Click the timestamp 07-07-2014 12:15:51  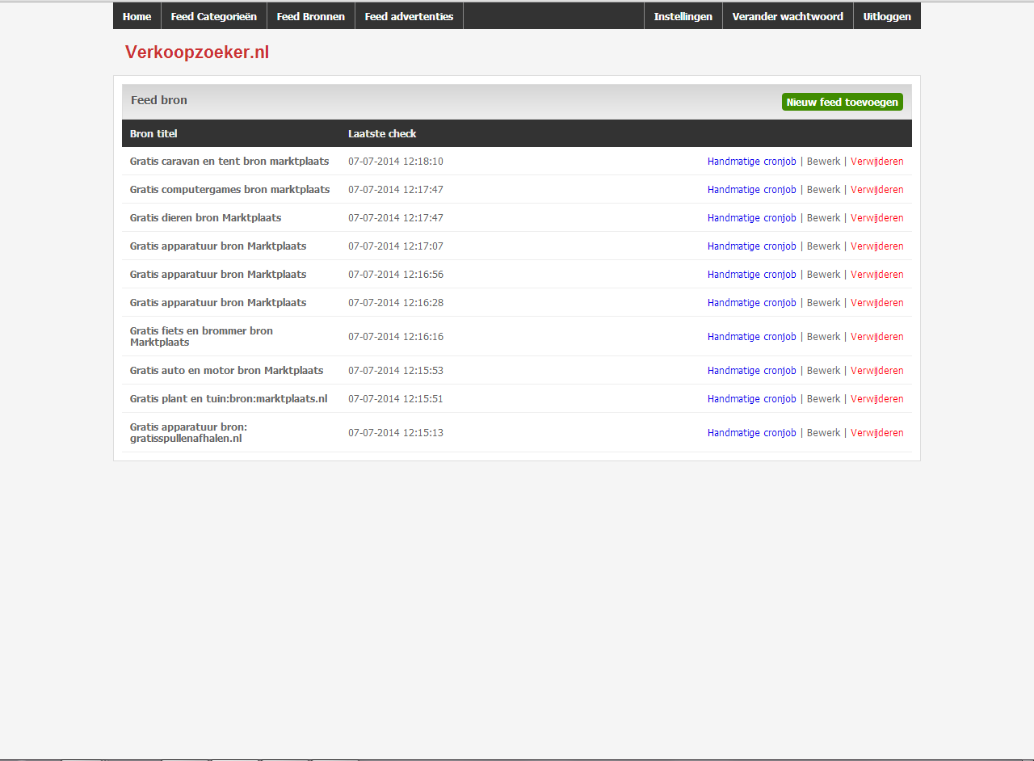396,399
